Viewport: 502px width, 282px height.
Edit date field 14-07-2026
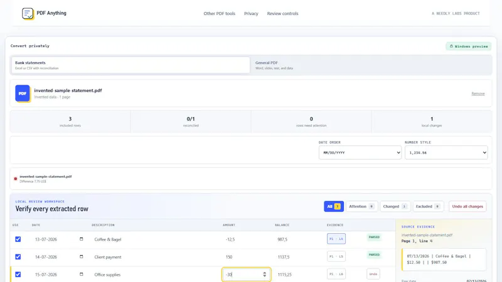point(46,257)
